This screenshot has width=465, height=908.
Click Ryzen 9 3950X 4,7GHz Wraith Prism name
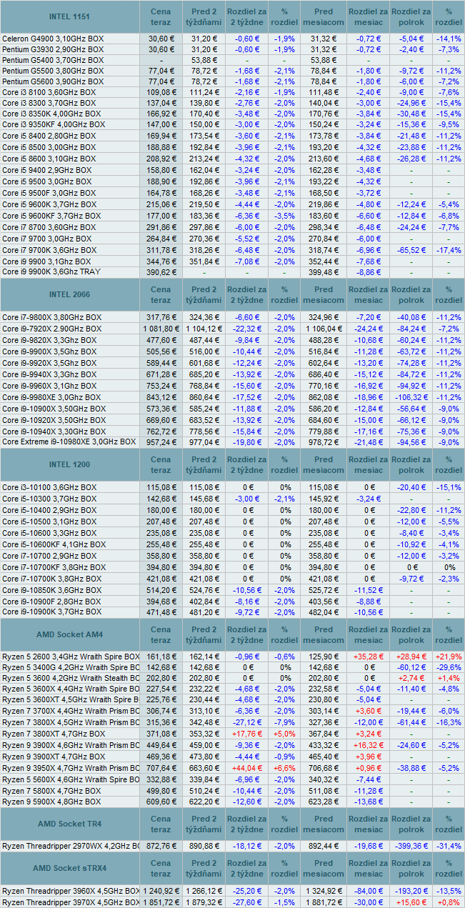pyautogui.click(x=71, y=768)
